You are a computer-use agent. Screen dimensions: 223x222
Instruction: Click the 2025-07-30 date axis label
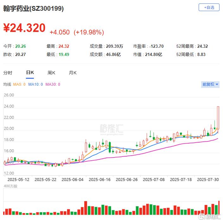click(208, 180)
